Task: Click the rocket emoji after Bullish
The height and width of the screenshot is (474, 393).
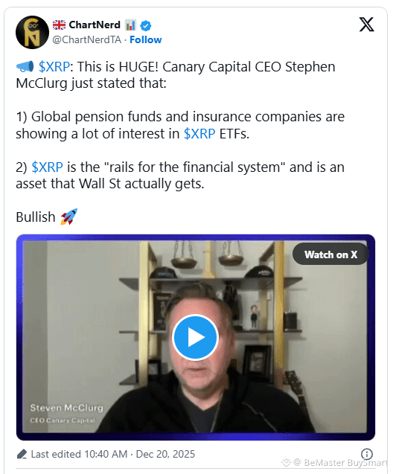Action: [69, 217]
